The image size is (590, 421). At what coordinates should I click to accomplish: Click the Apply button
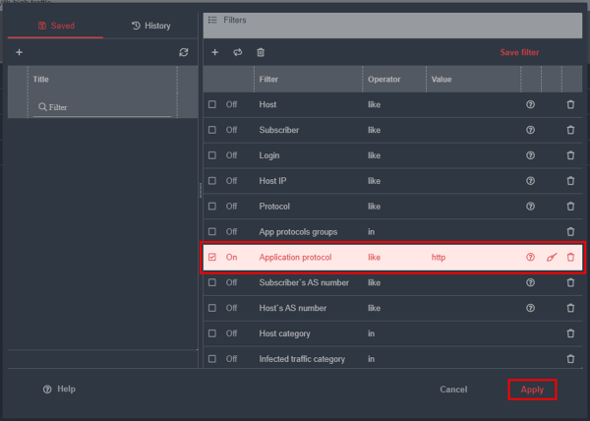pyautogui.click(x=532, y=390)
